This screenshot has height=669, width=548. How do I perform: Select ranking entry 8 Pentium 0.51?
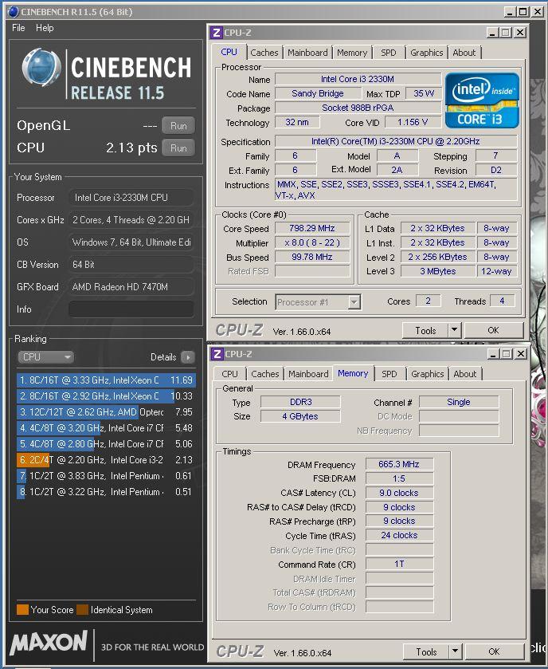click(106, 491)
